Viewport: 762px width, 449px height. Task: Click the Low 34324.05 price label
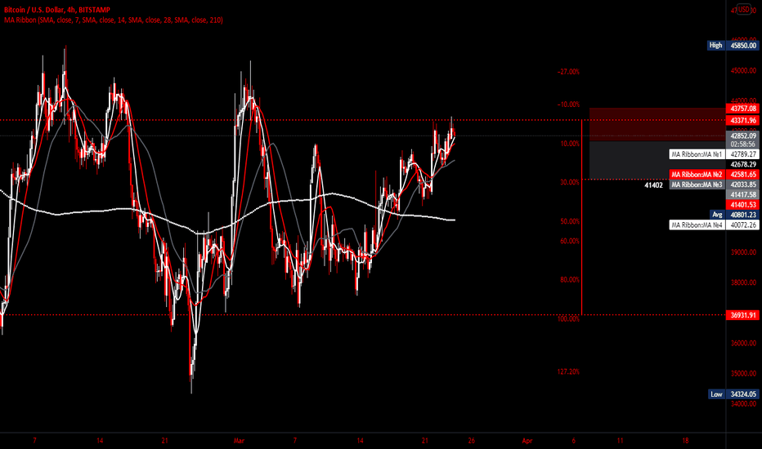[x=733, y=394]
